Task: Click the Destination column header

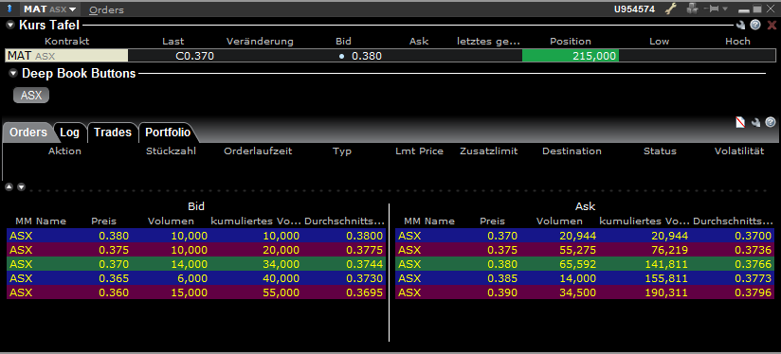Action: click(x=572, y=151)
